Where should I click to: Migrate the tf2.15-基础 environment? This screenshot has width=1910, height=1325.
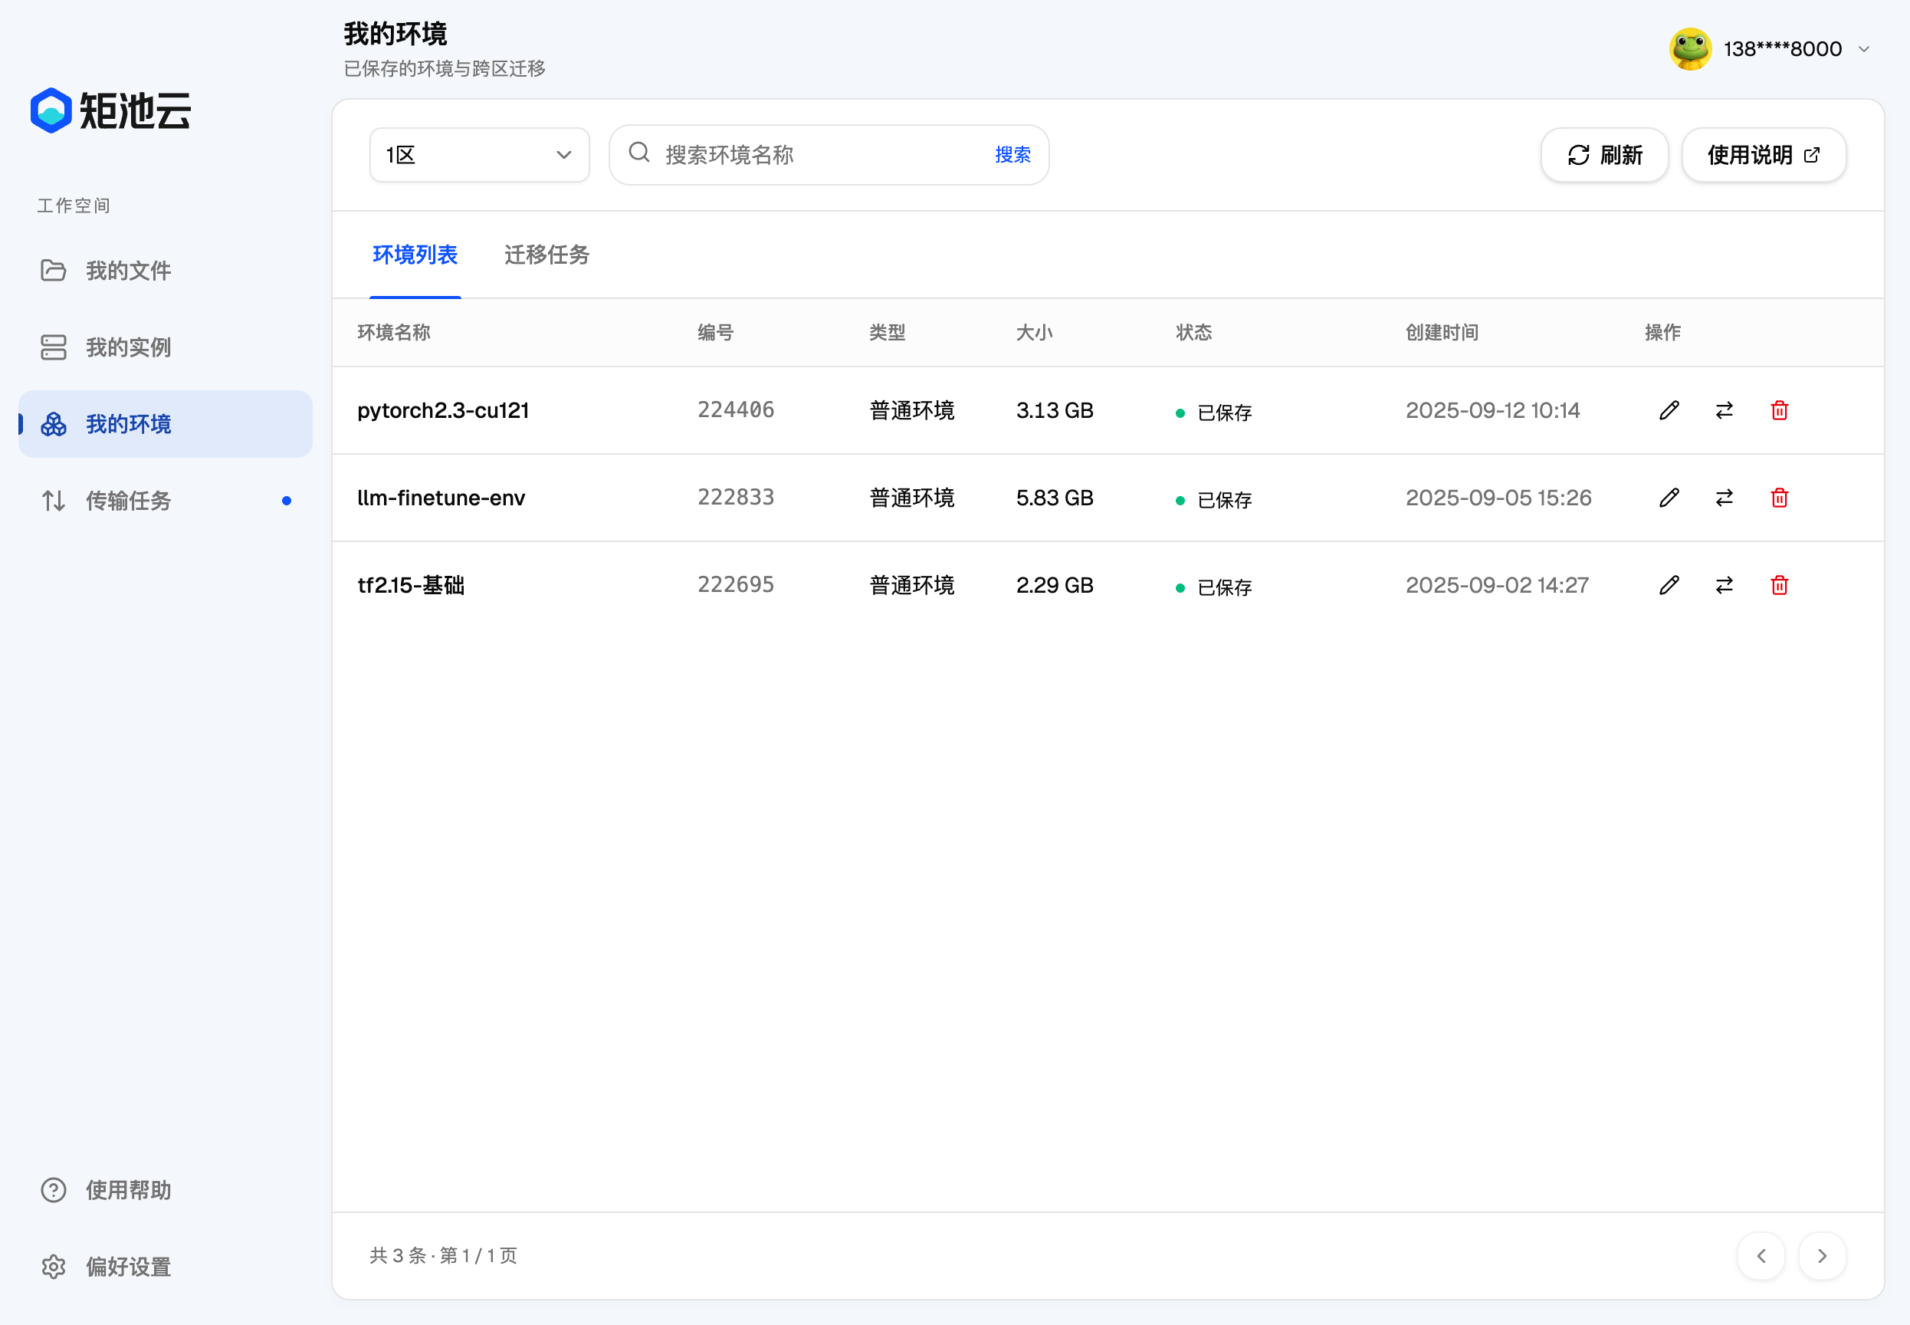(x=1725, y=585)
